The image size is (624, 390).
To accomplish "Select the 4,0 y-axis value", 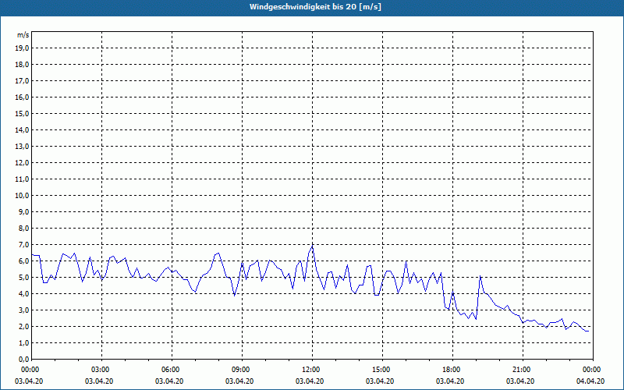I will coord(24,294).
